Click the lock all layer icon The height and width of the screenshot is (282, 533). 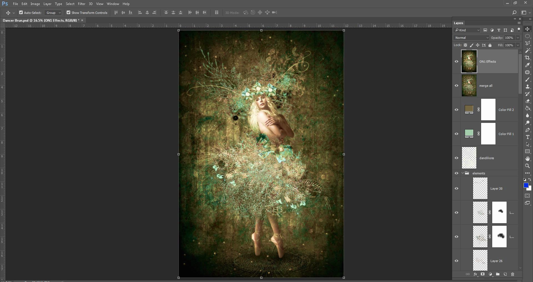tap(490, 45)
